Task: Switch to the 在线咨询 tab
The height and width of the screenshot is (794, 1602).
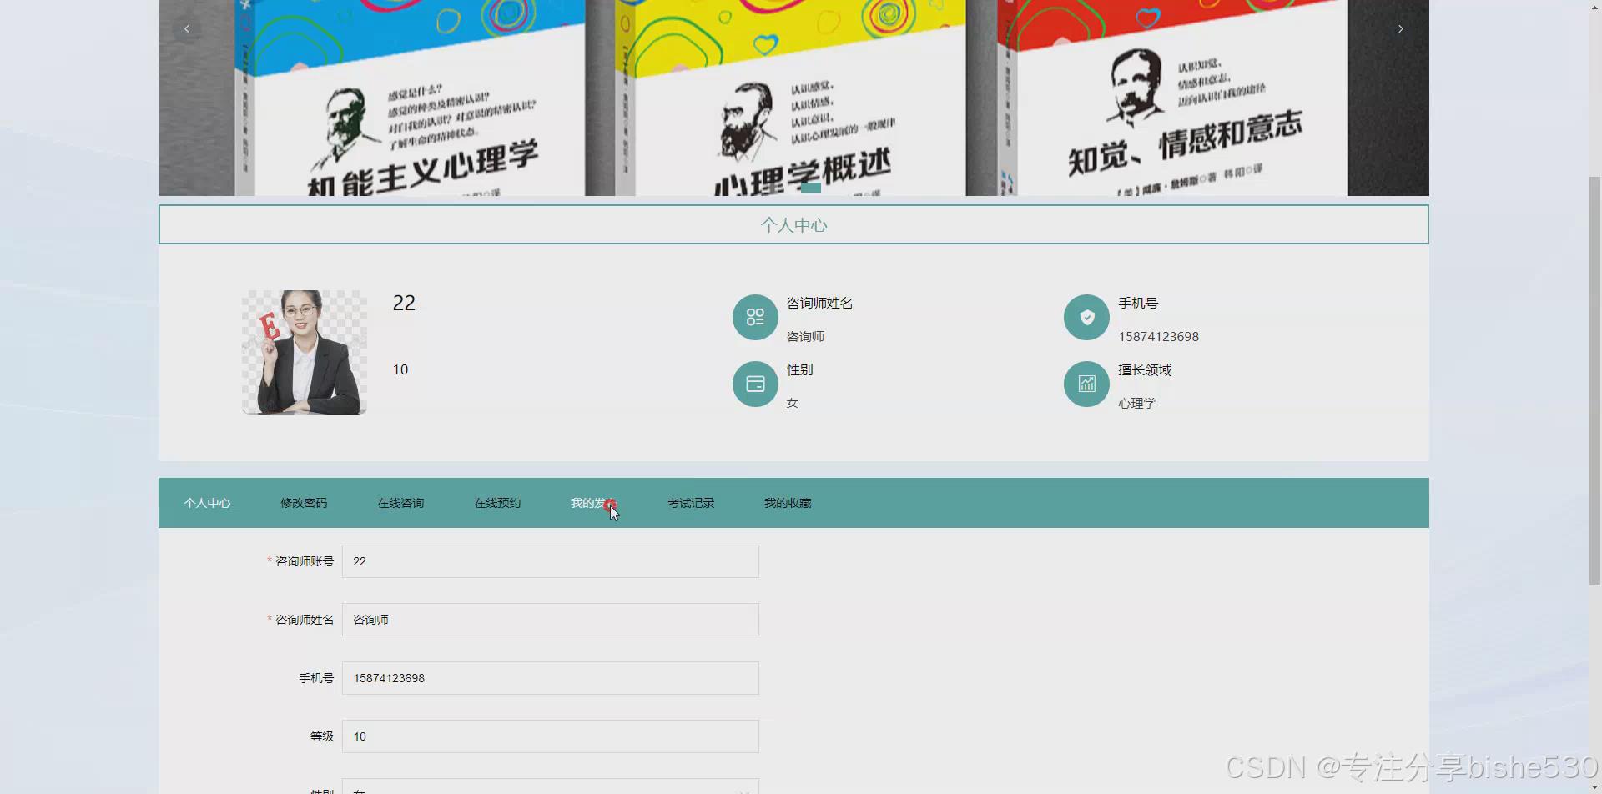Action: tap(400, 503)
